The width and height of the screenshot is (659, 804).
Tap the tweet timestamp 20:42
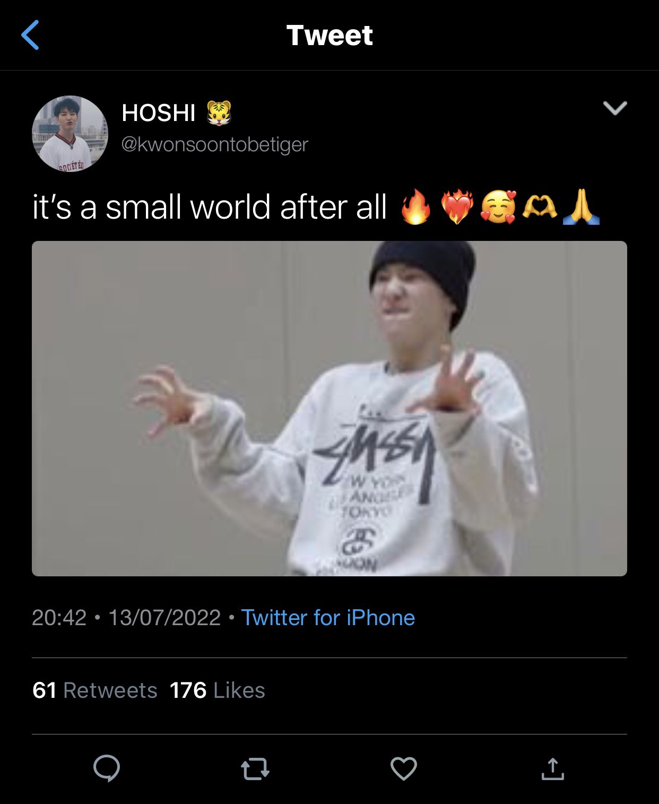click(59, 618)
